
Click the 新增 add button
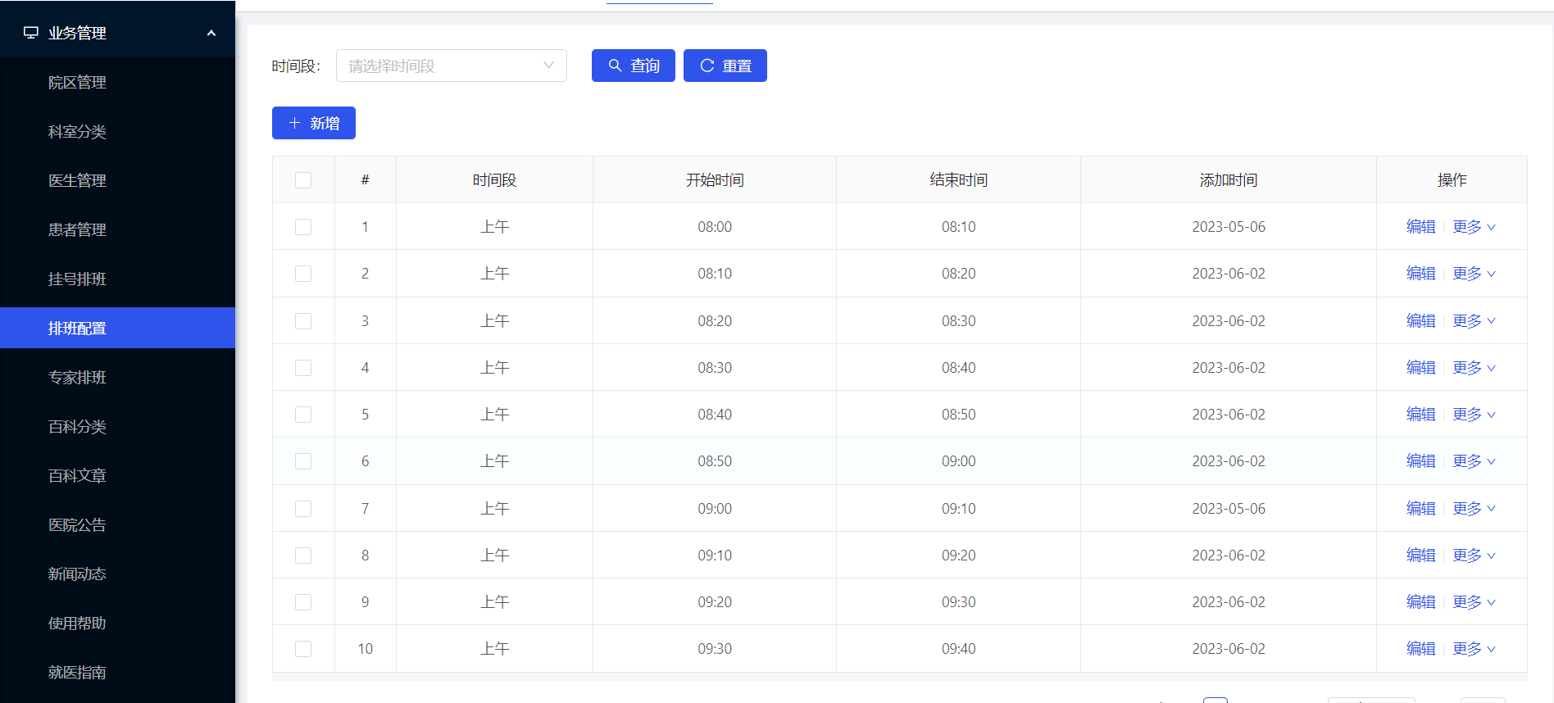(314, 123)
